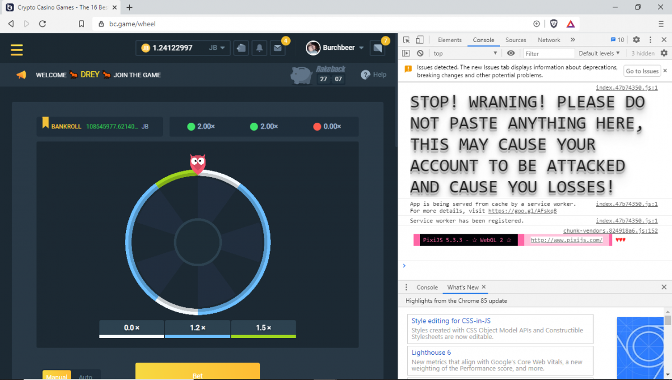Click the Rakeback piggy bank icon
The height and width of the screenshot is (380, 672).
pos(301,75)
